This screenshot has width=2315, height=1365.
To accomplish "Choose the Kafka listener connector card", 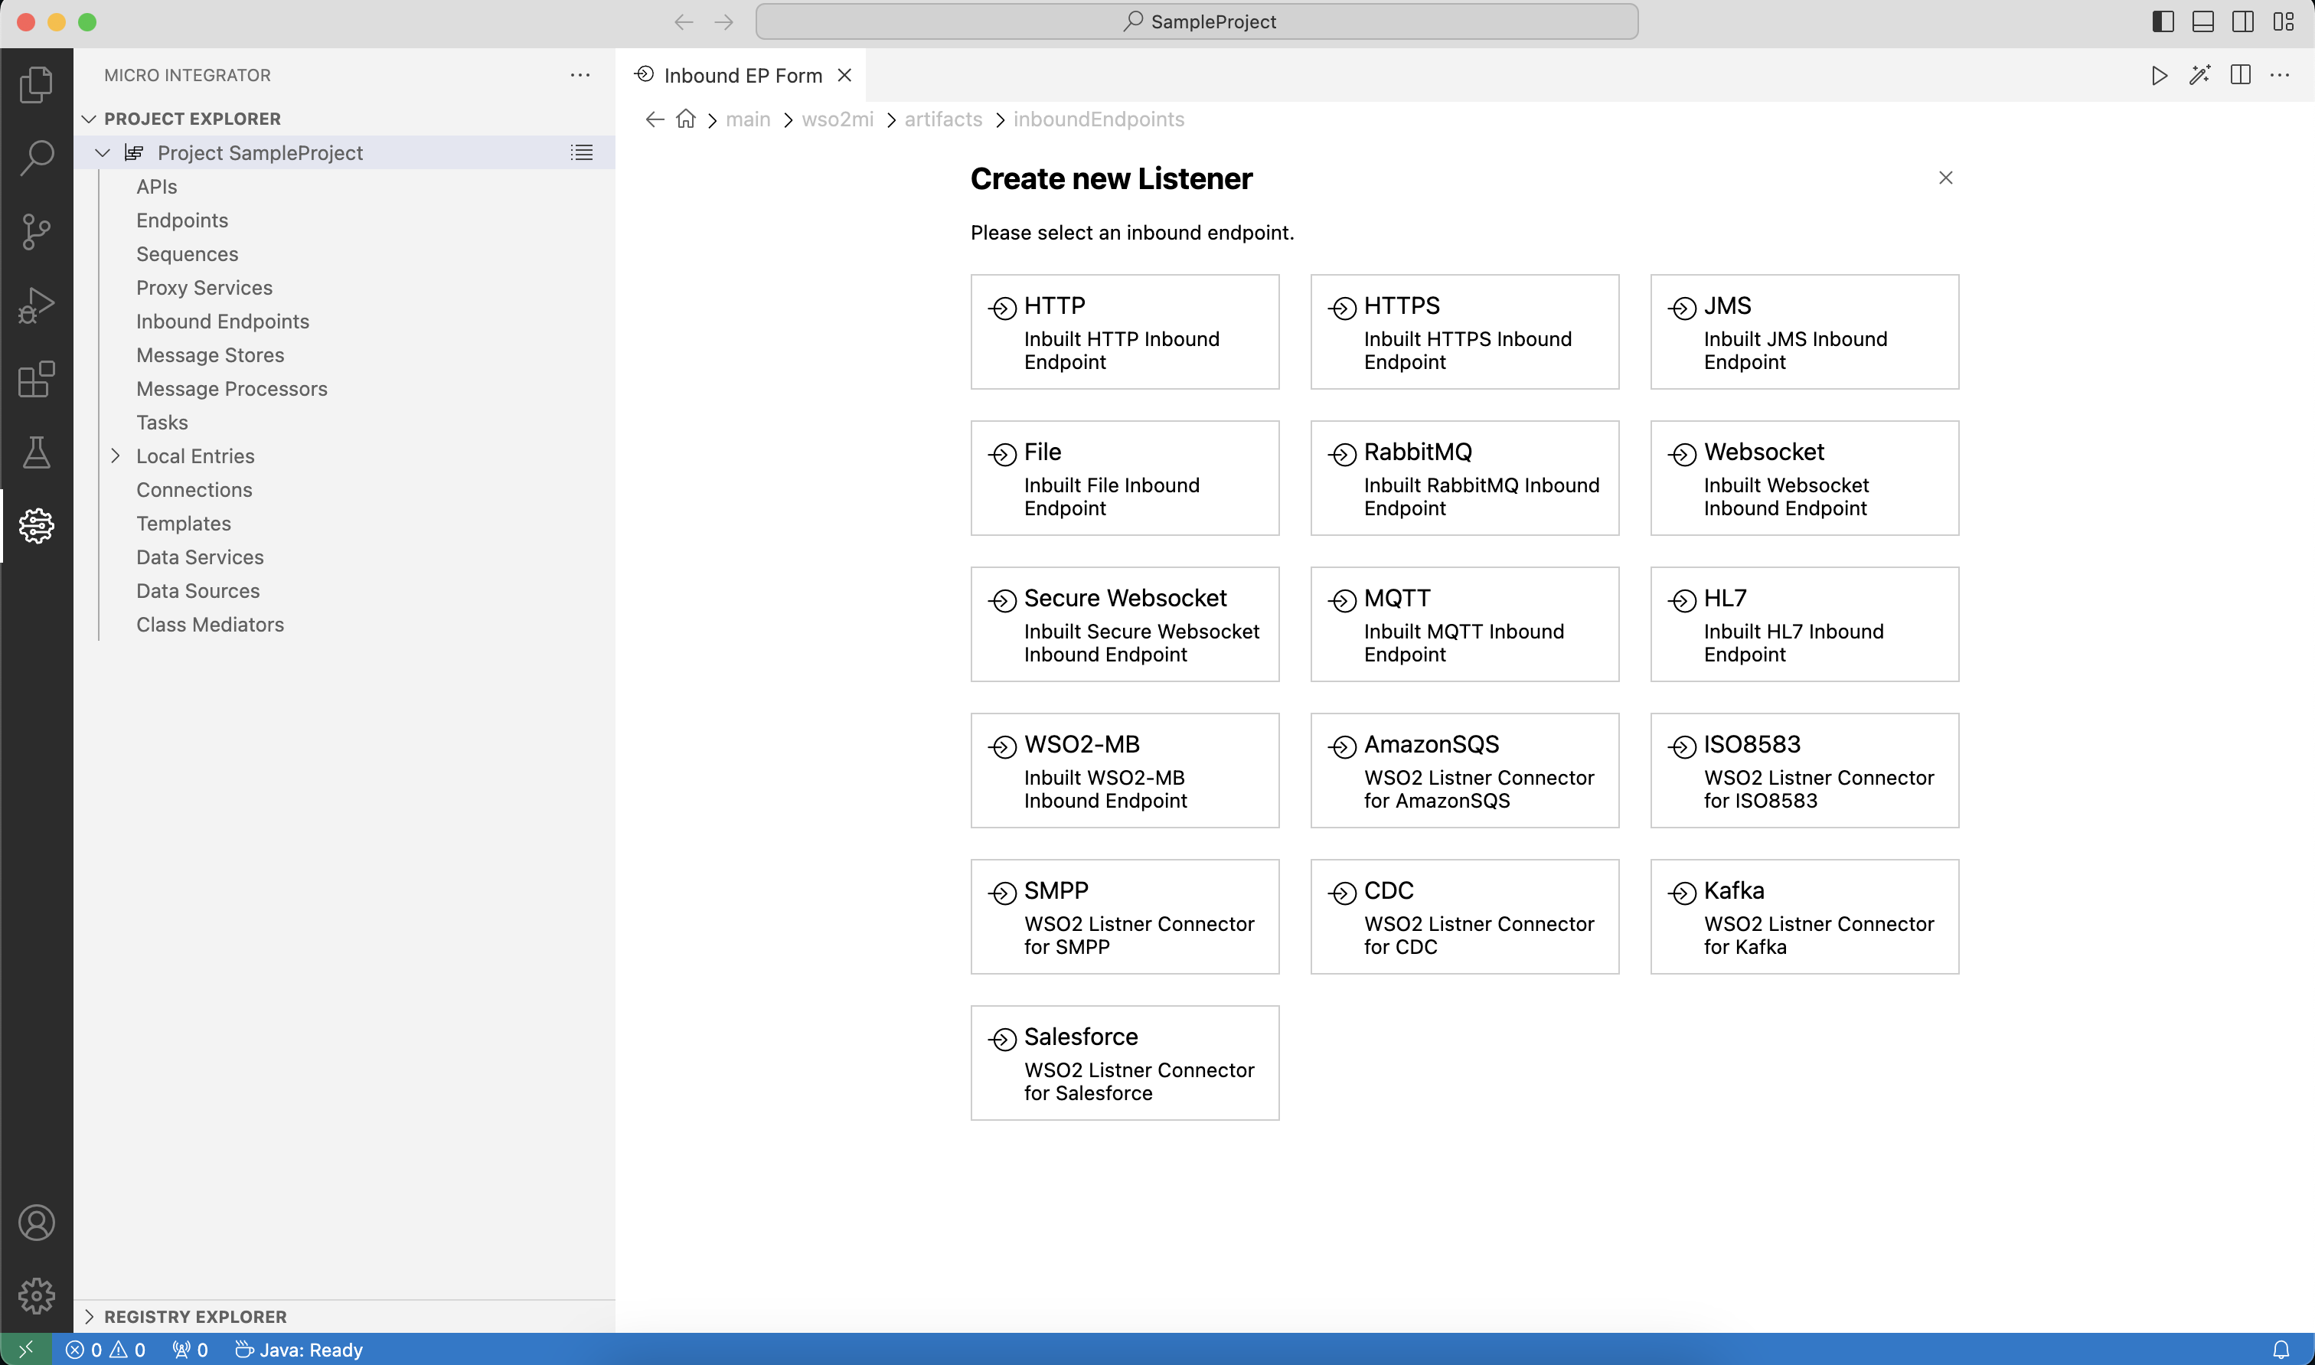I will tap(1804, 916).
